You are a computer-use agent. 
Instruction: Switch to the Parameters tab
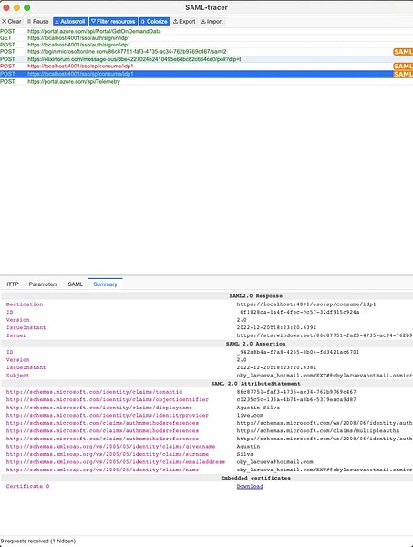tap(43, 284)
